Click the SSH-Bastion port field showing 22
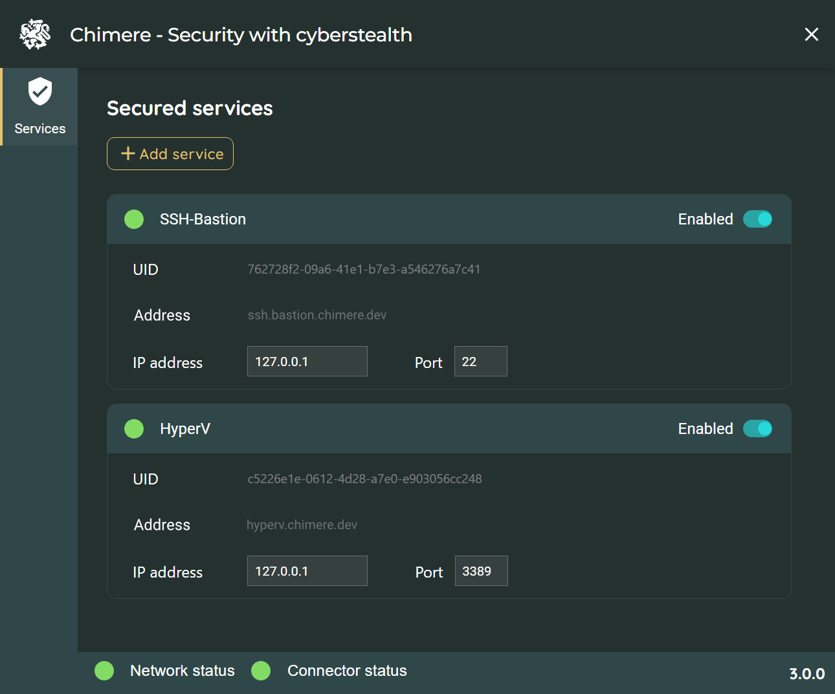This screenshot has width=835, height=694. click(481, 361)
